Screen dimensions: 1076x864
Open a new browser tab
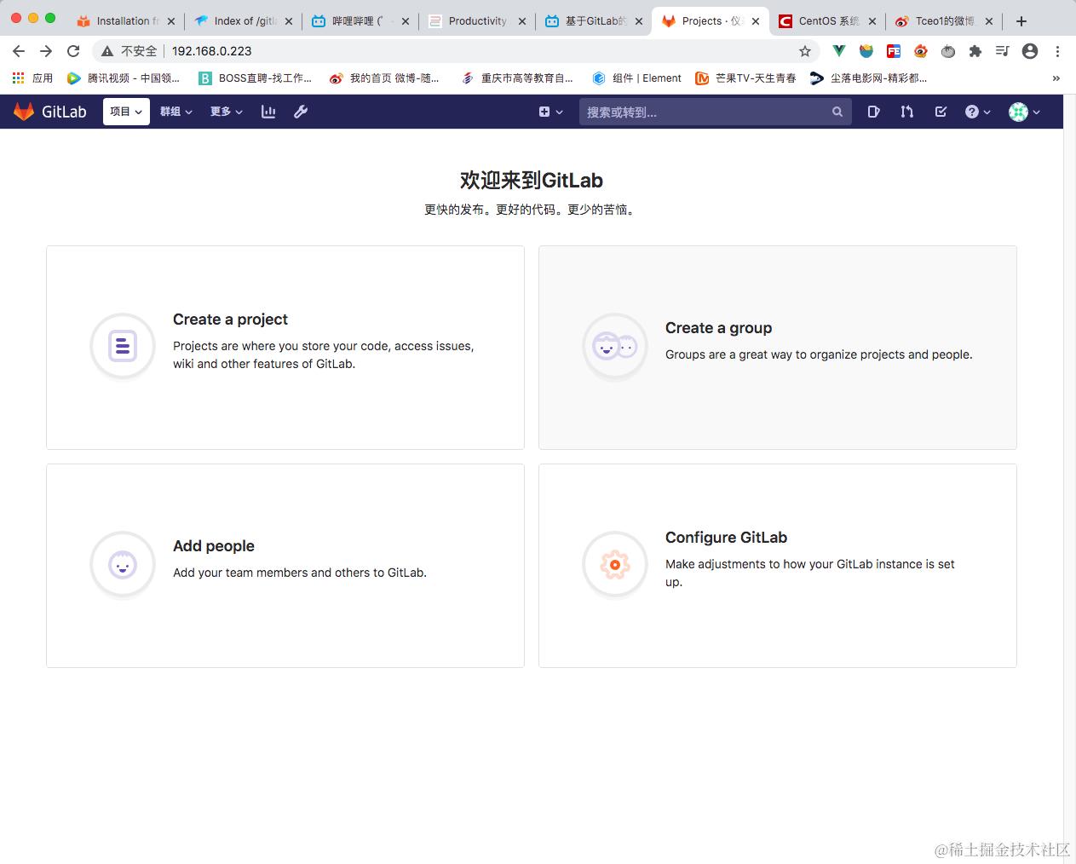pyautogui.click(x=1021, y=21)
